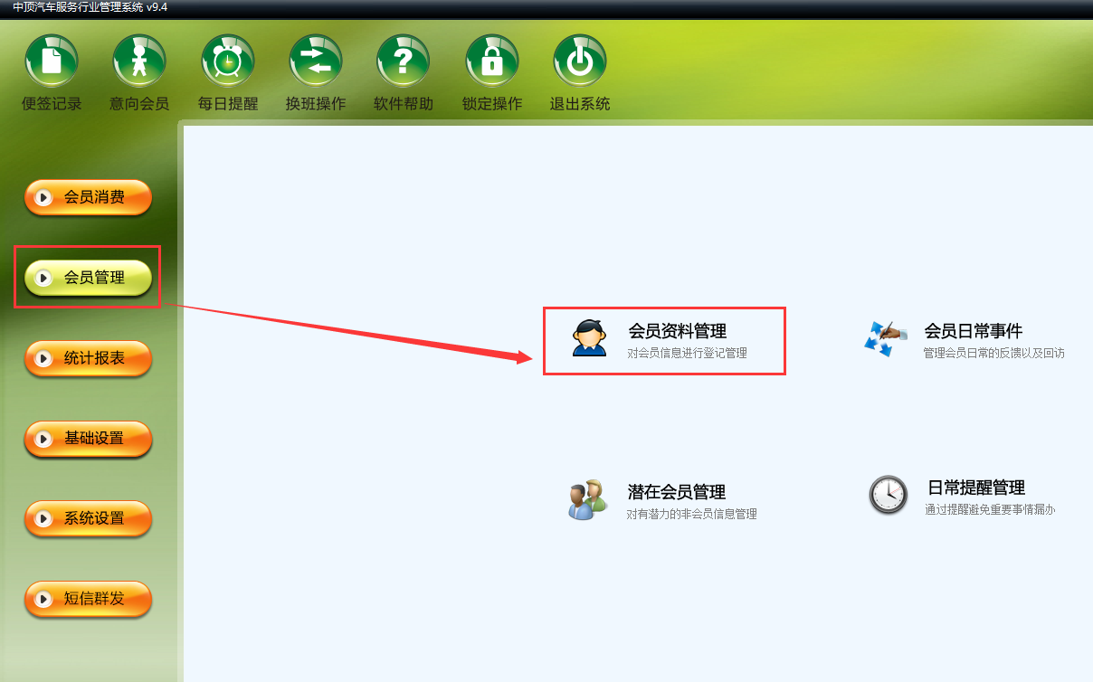Go to 统计报表 section
Viewport: 1093px width, 682px height.
(x=88, y=358)
